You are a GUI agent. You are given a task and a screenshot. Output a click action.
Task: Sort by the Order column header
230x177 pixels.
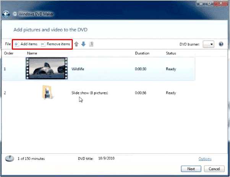[9, 53]
